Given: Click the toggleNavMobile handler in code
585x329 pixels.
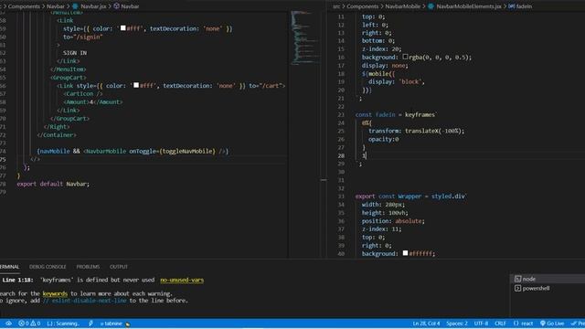Looking at the screenshot, I should (x=188, y=151).
